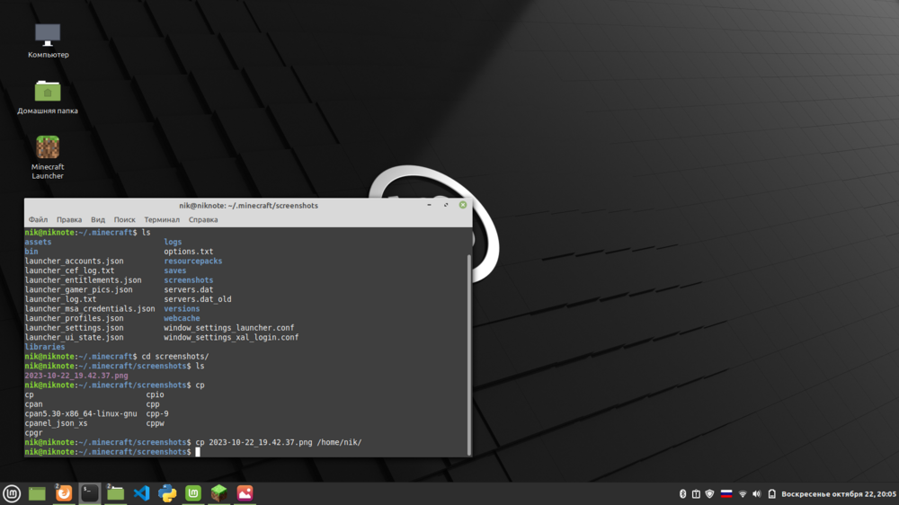Open the Linux Mint start menu

click(x=12, y=493)
